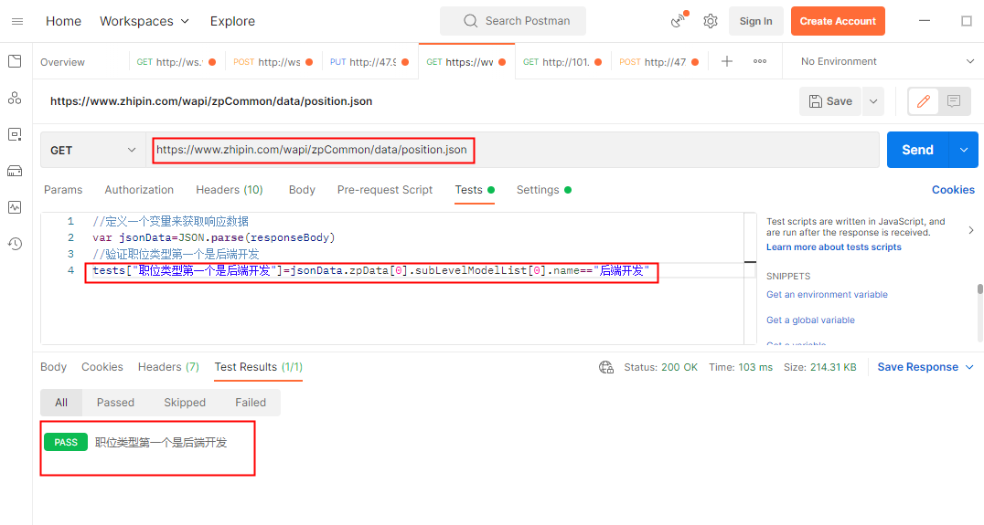Filter test results by Failed
Image resolution: width=984 pixels, height=525 pixels.
coord(251,403)
